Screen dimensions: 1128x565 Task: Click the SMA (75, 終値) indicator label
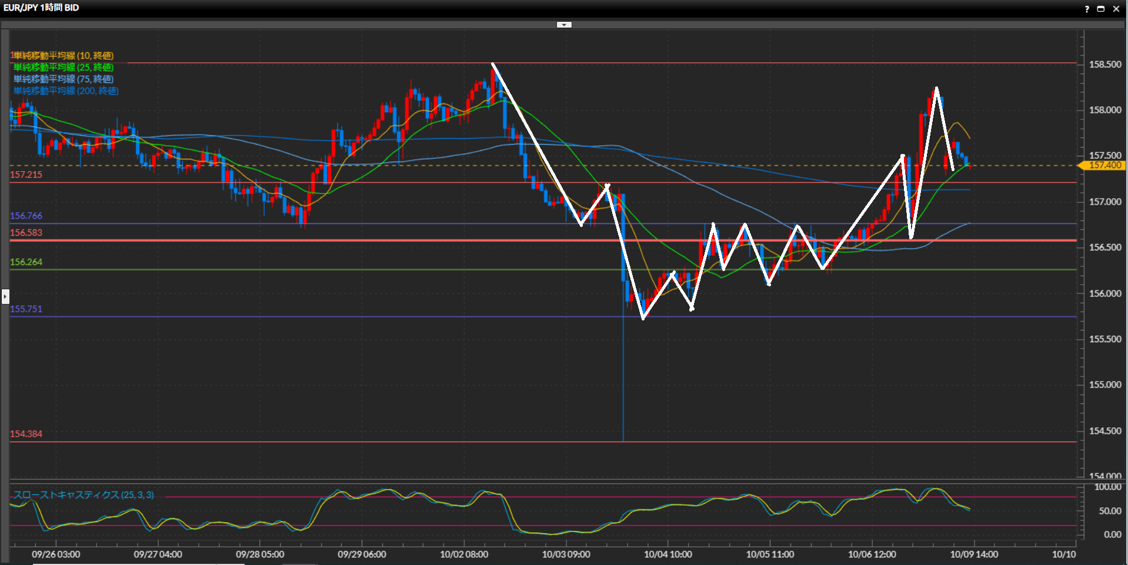[63, 79]
